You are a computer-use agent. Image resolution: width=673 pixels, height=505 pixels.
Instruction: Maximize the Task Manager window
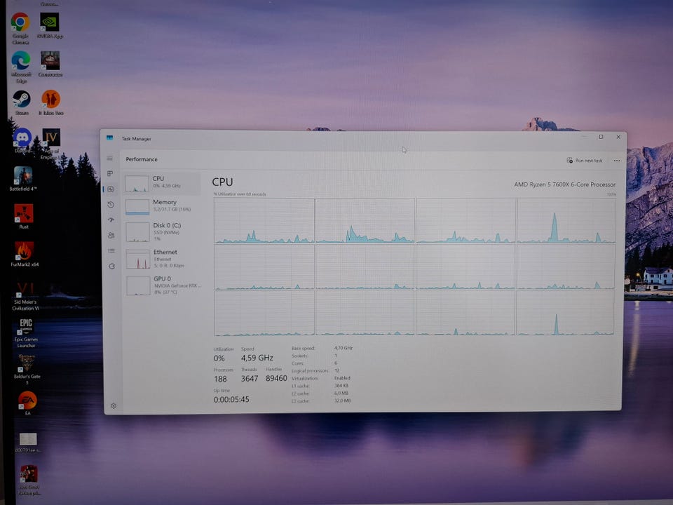[x=601, y=137]
